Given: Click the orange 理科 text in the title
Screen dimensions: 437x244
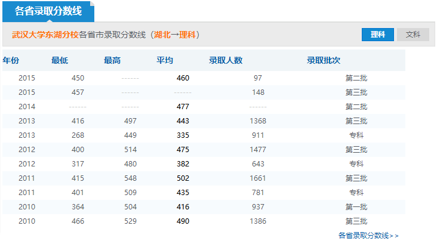Looking at the screenshot, I should (187, 35).
